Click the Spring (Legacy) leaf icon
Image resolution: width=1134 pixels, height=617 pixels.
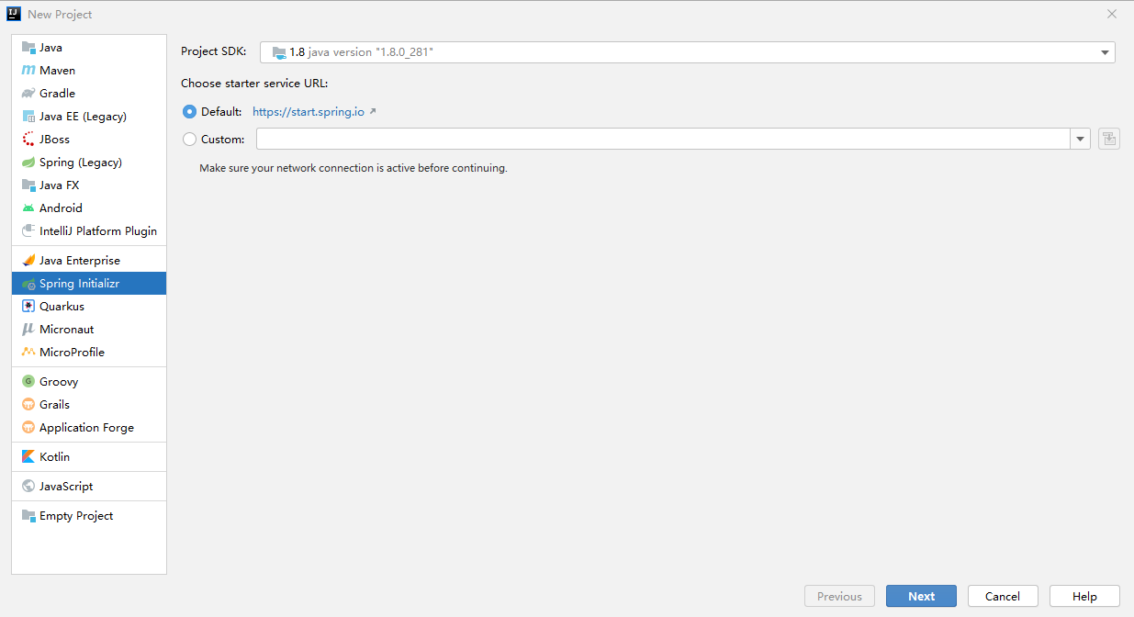[x=28, y=163]
